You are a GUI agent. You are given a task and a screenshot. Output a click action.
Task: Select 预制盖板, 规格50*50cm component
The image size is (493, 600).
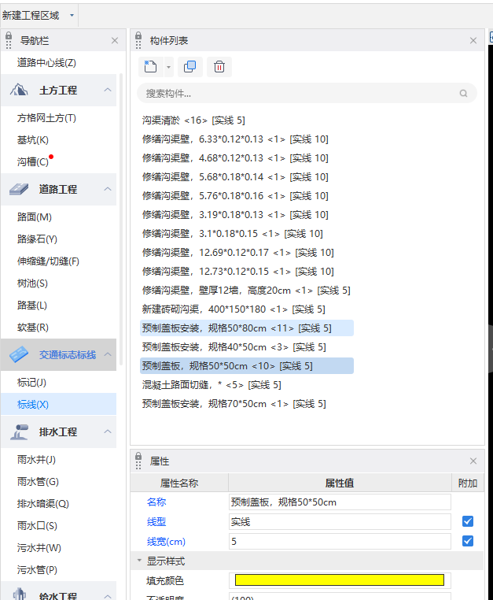tap(247, 366)
